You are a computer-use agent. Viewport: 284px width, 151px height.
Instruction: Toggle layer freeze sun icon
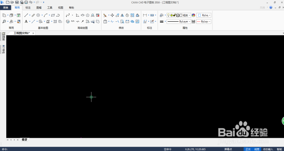[x=171, y=15]
